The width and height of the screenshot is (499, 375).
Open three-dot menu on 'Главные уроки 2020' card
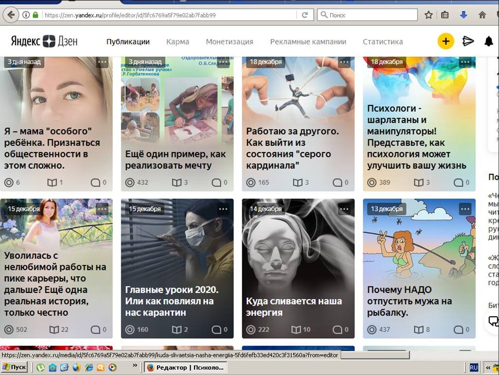223,209
